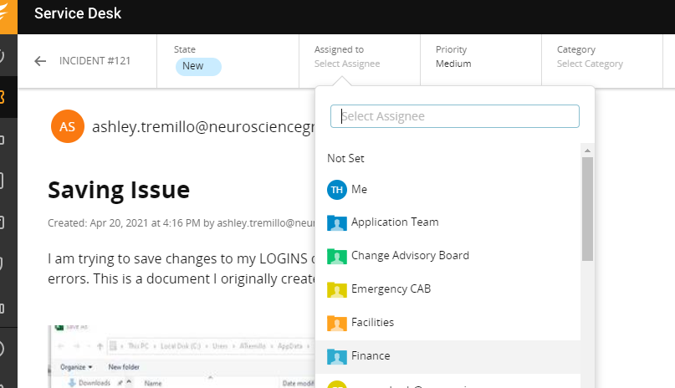Click the yellow Emergency CAB group icon
Viewport: 675px width, 388px height.
coord(336,289)
